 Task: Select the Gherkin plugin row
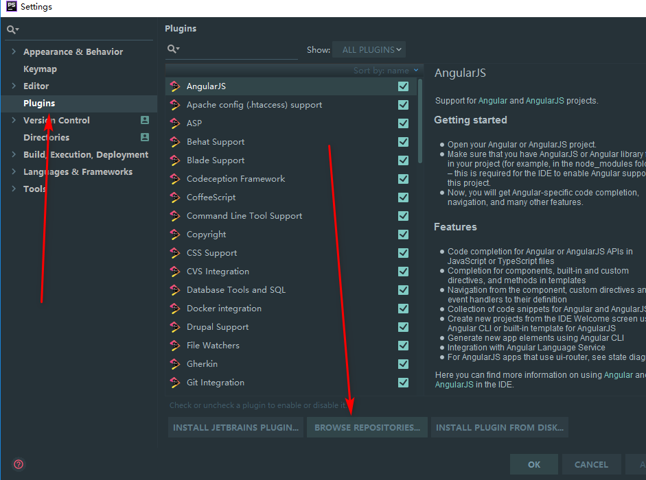[x=291, y=364]
